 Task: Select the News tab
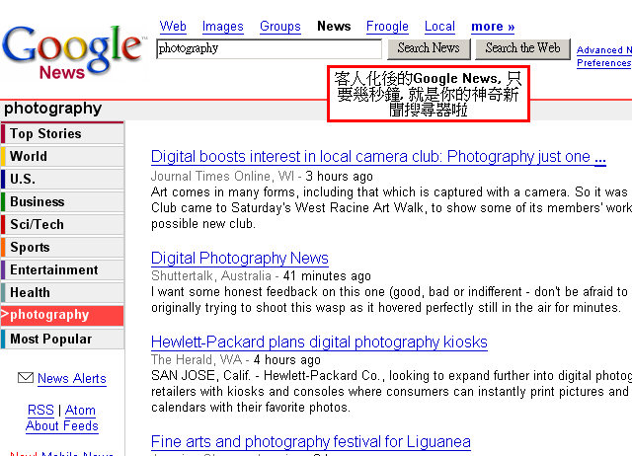[x=334, y=27]
